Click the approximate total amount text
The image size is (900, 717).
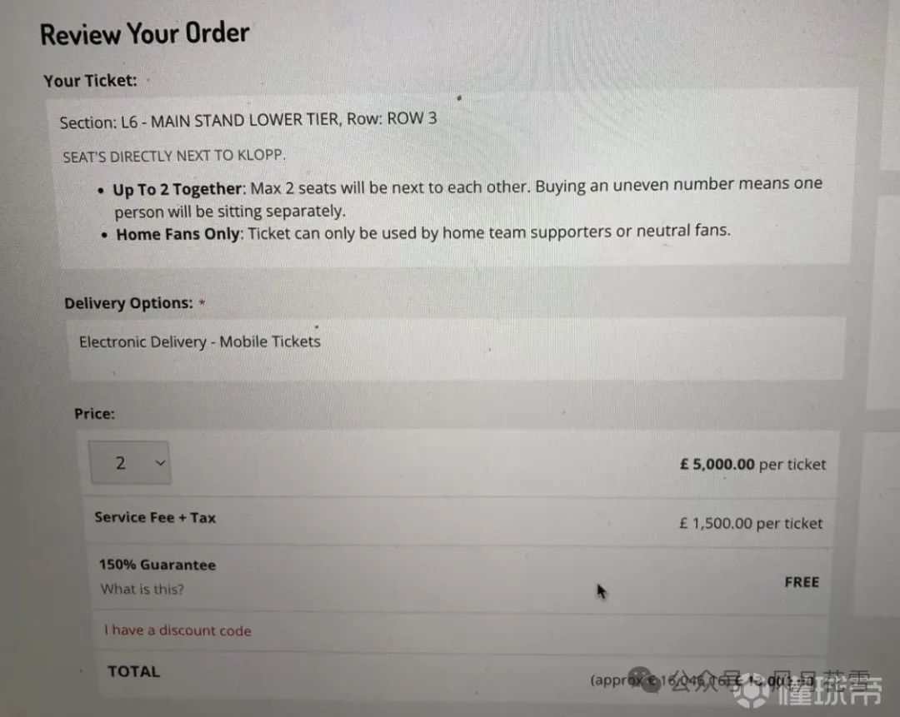(x=702, y=681)
